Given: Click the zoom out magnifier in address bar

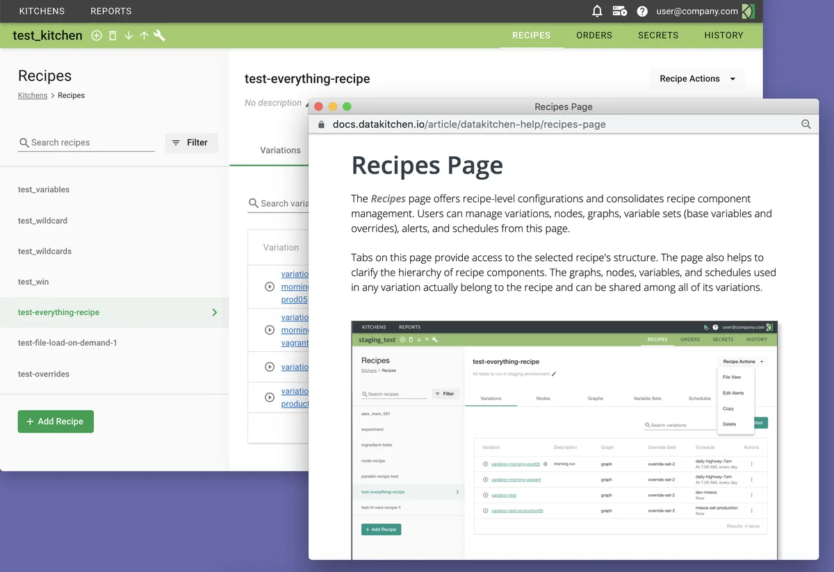Looking at the screenshot, I should click(x=806, y=124).
